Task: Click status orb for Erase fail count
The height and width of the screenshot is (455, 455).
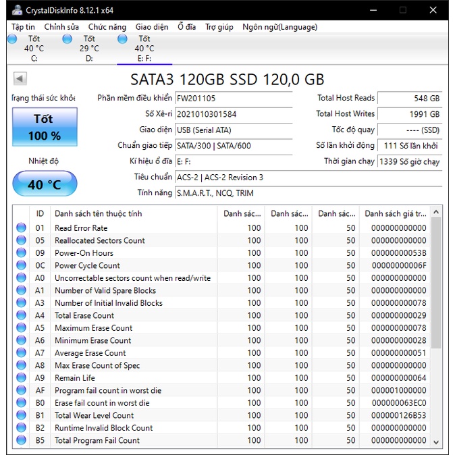Action: [21, 402]
